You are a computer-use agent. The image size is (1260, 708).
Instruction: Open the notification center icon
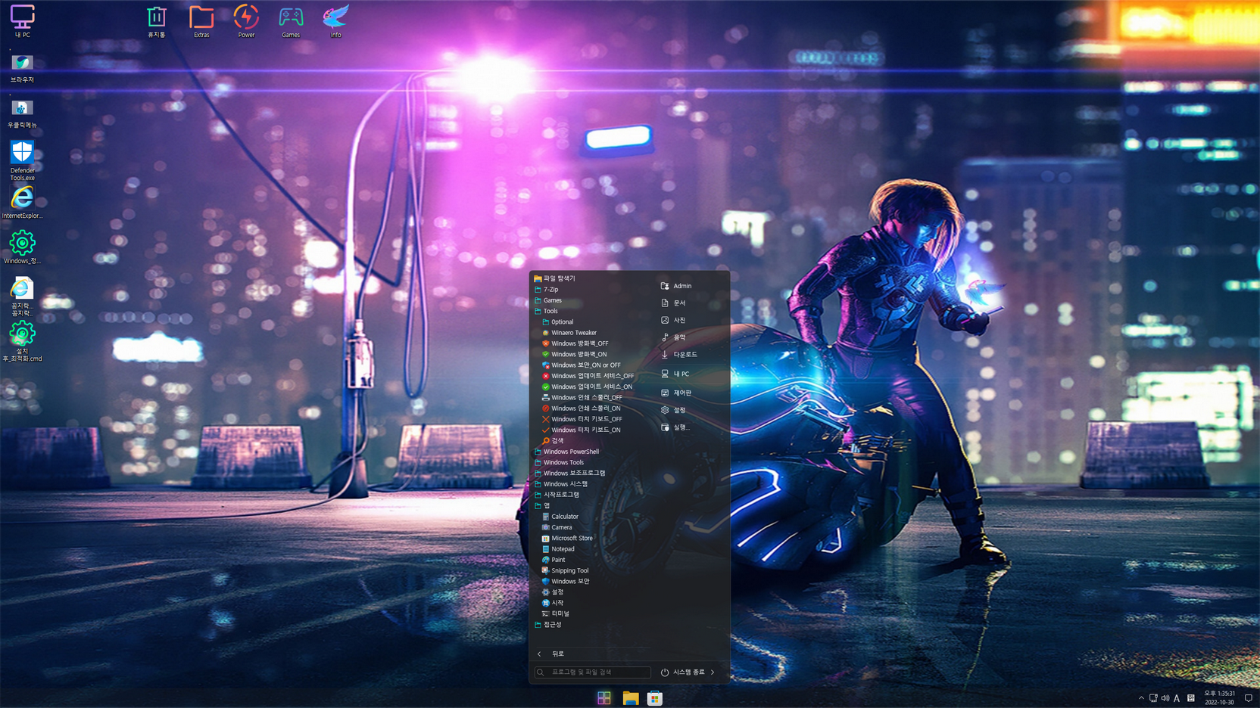(x=1249, y=698)
